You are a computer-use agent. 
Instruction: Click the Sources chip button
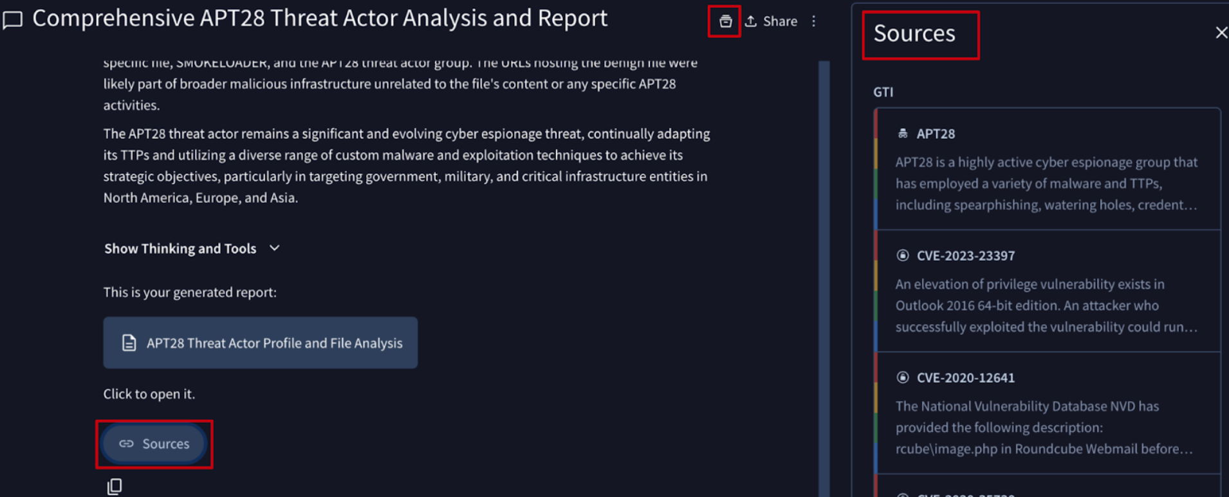tap(154, 444)
